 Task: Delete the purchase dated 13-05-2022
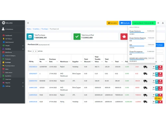coord(160,67)
